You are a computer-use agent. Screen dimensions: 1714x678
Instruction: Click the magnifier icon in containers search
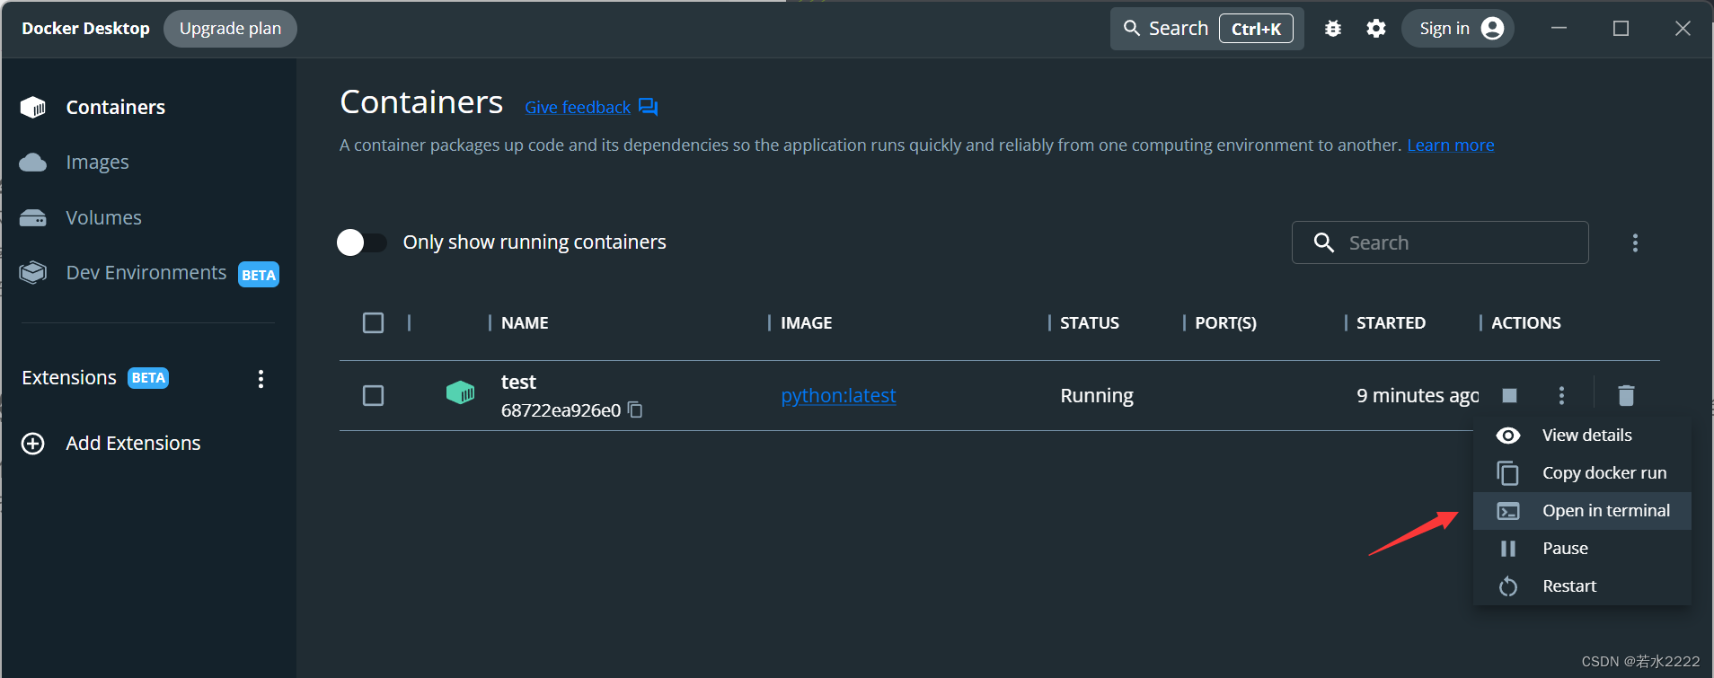click(x=1323, y=242)
